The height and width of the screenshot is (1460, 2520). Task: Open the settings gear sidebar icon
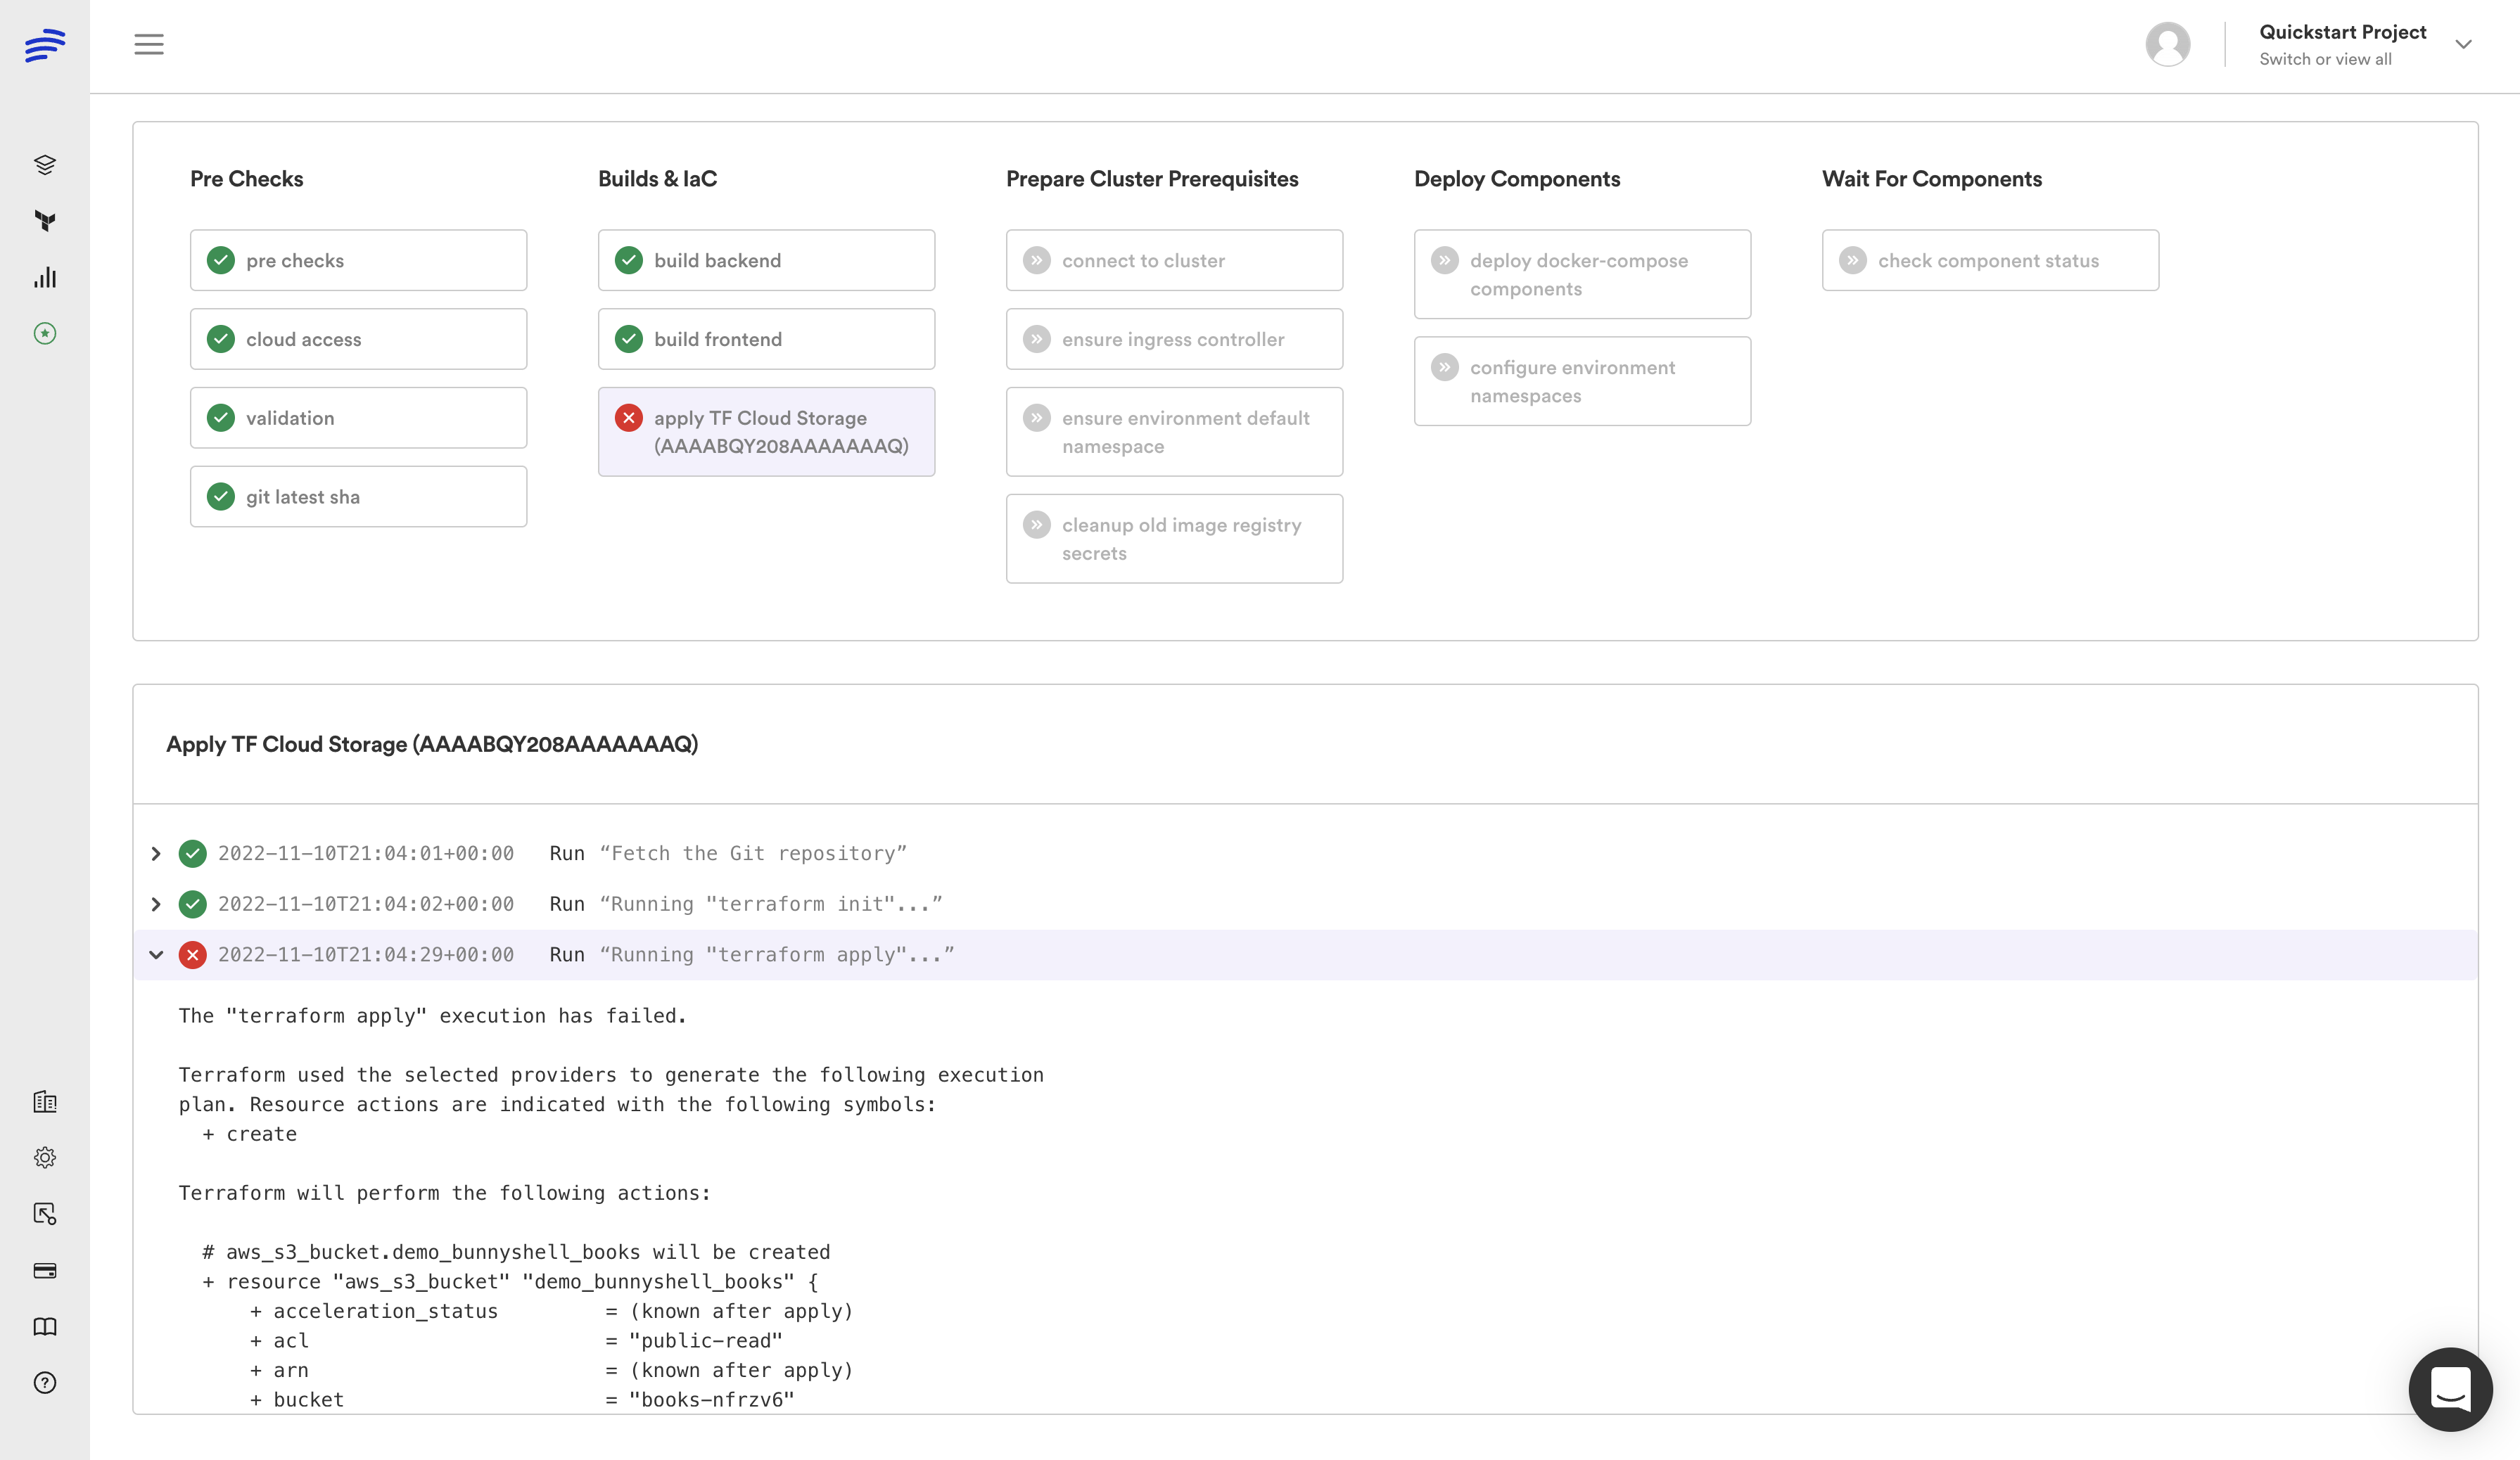[x=45, y=1157]
